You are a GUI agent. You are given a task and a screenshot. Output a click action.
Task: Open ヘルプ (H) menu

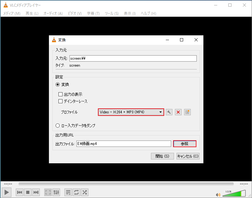coord(148,14)
